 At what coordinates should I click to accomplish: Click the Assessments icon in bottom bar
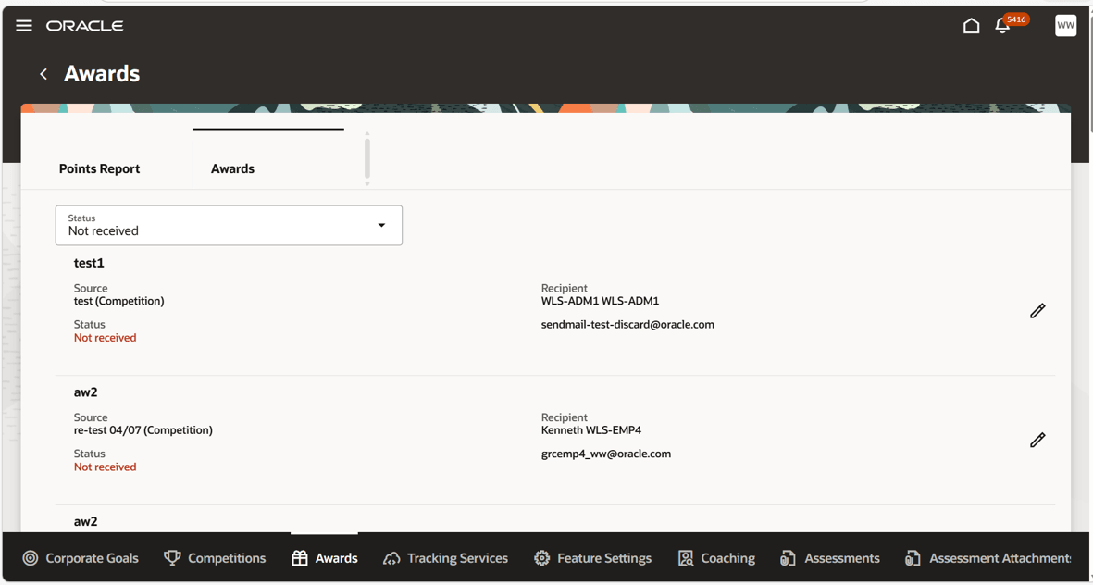[x=788, y=558]
